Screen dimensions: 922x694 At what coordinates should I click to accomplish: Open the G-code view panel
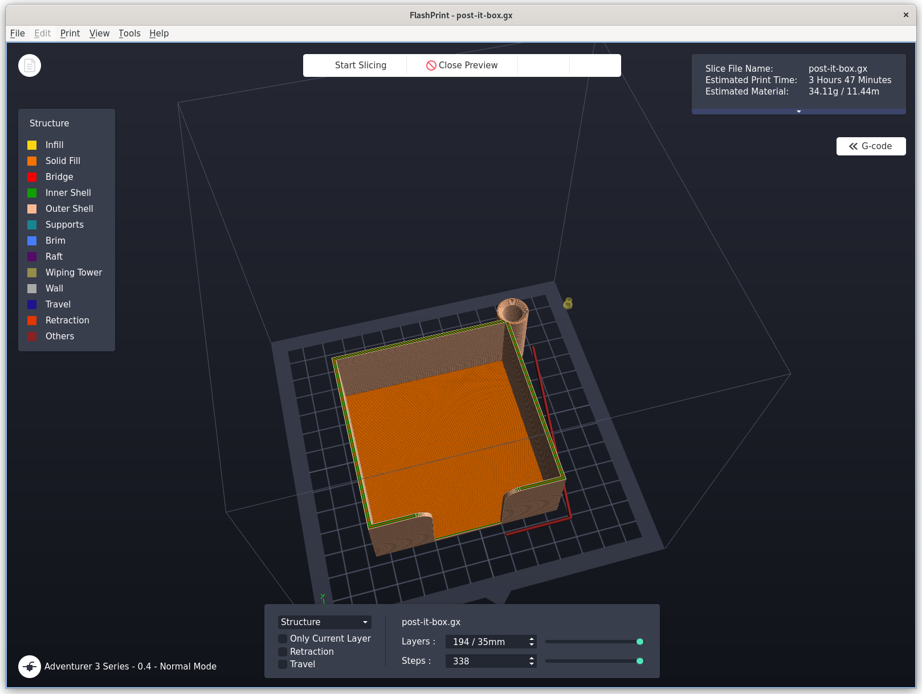click(x=871, y=146)
